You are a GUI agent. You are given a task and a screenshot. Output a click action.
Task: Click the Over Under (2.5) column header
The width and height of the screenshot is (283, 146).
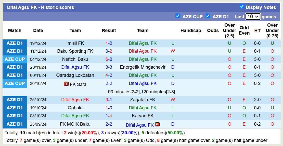(x=229, y=31)
